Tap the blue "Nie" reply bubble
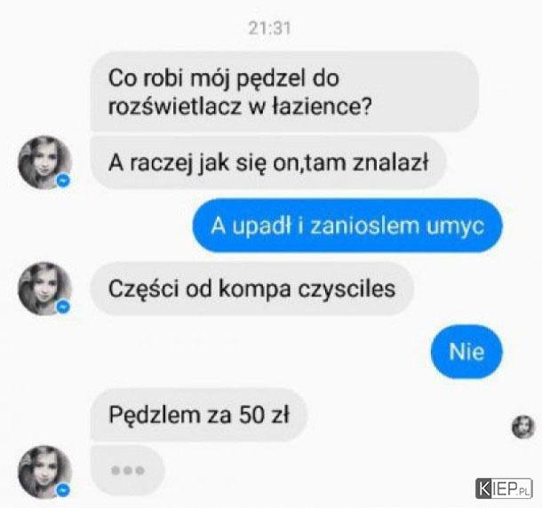Screen dimensions: 542x508 tap(466, 352)
